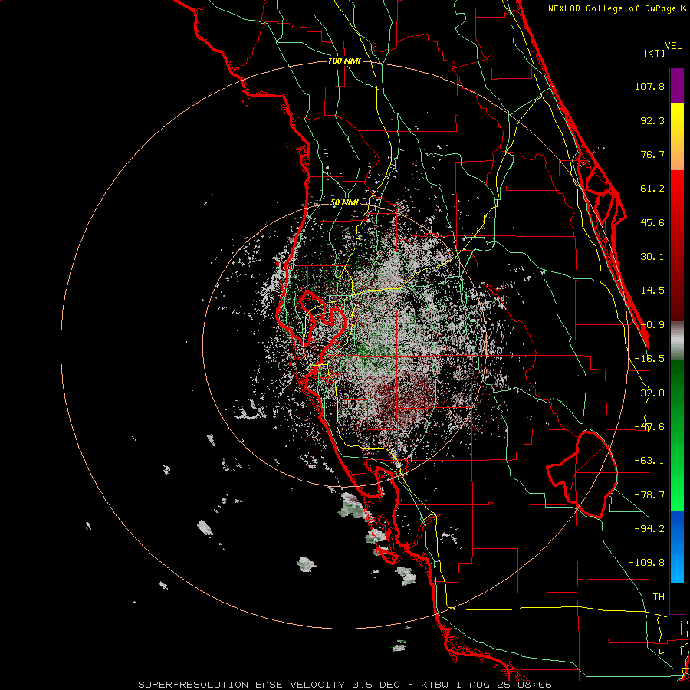Select the 92.3 velocity scale value
This screenshot has width=690, height=690.
coord(652,120)
